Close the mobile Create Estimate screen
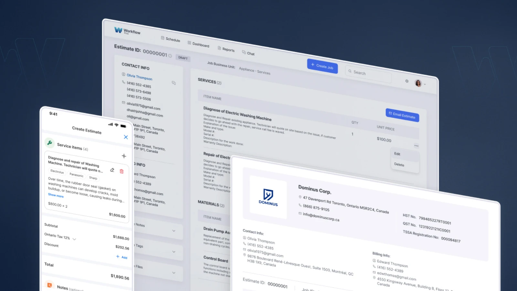517x291 pixels. coord(126,137)
